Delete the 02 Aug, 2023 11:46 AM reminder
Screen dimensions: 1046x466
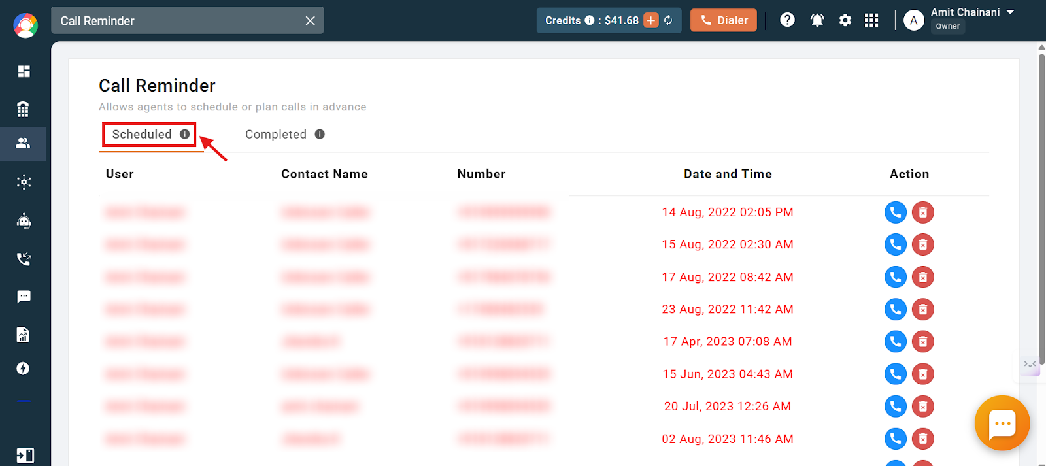point(923,439)
